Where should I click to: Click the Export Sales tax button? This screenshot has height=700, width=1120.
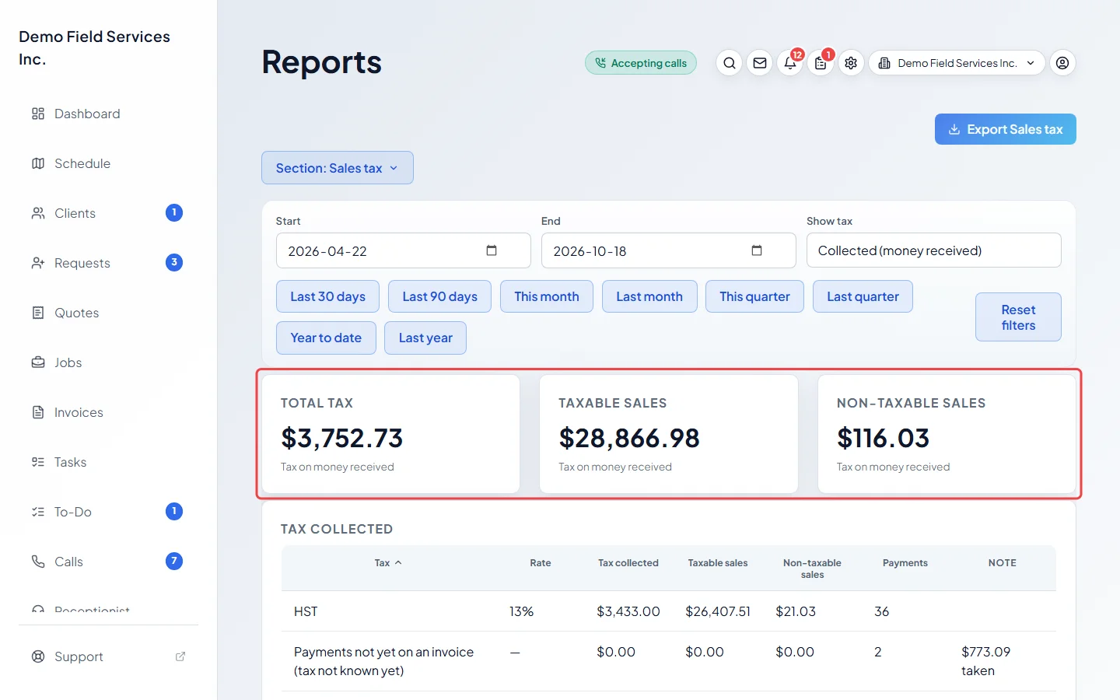tap(1006, 129)
